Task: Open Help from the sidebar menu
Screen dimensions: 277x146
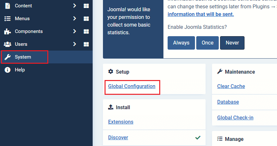Action: pyautogui.click(x=20, y=70)
